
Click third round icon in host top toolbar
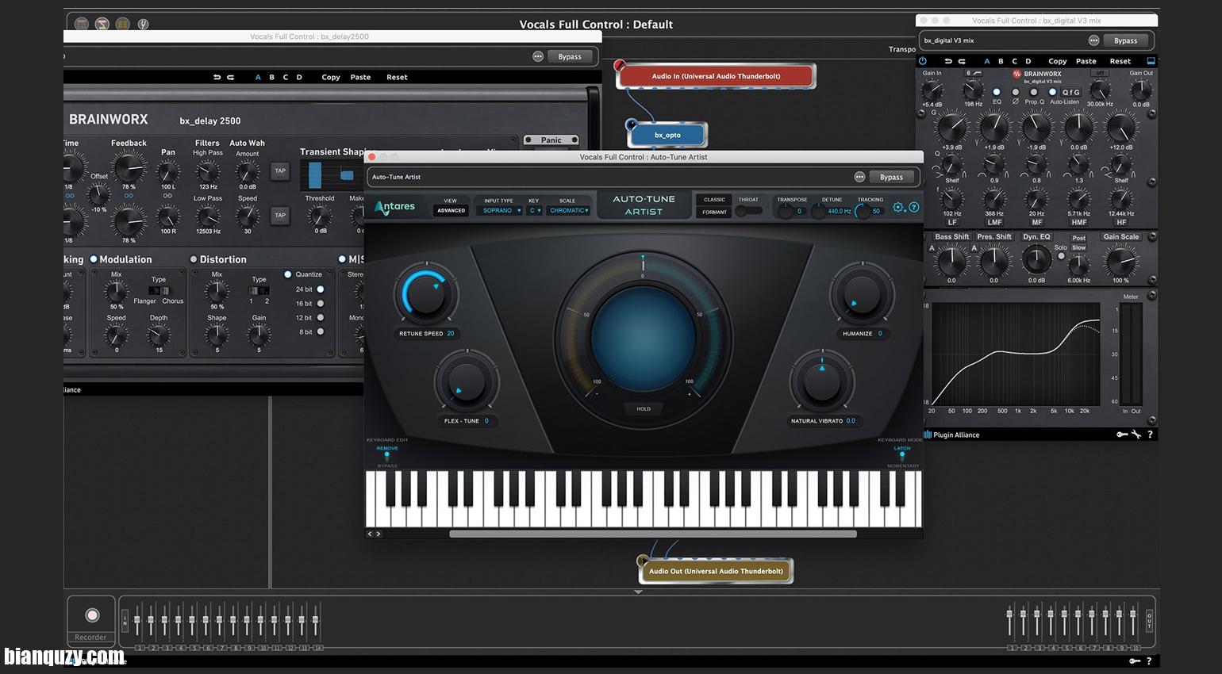click(123, 25)
